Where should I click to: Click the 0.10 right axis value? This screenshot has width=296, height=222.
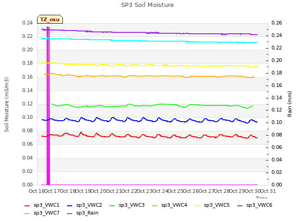tap(277, 122)
